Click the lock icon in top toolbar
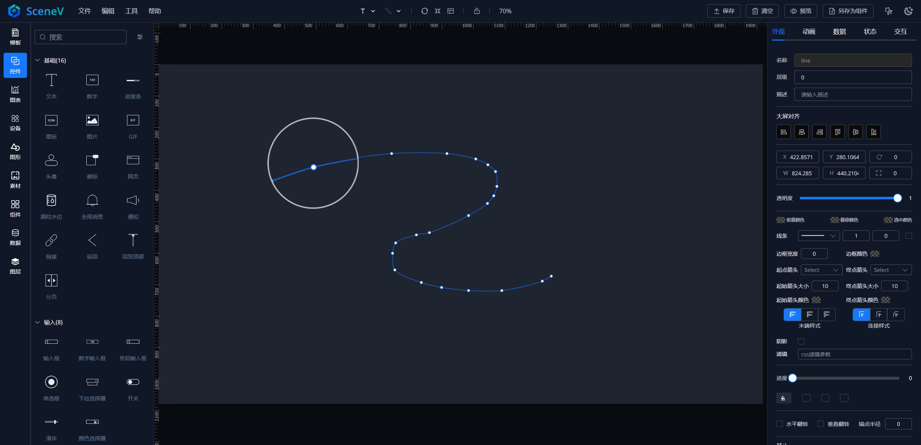Screen dimensions: 921x445 point(477,11)
